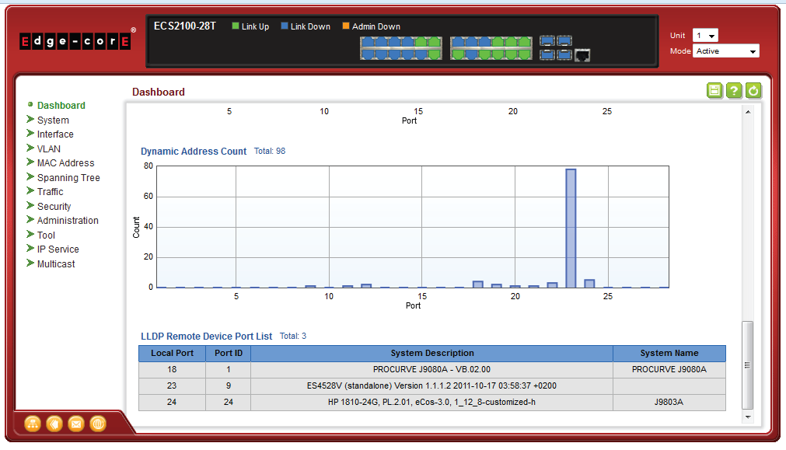This screenshot has width=786, height=450.
Task: Expand MAC Address via its green arrow
Action: pyautogui.click(x=30, y=162)
